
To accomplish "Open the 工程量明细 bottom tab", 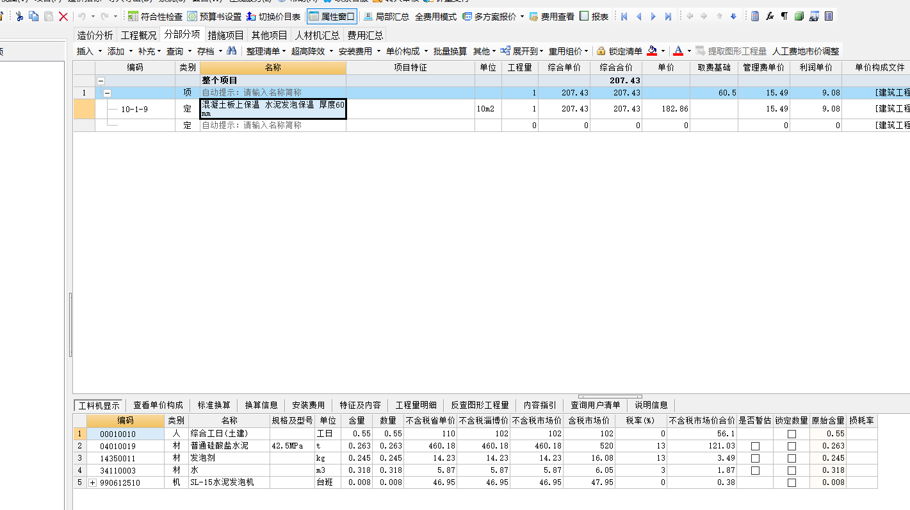I will (x=416, y=405).
